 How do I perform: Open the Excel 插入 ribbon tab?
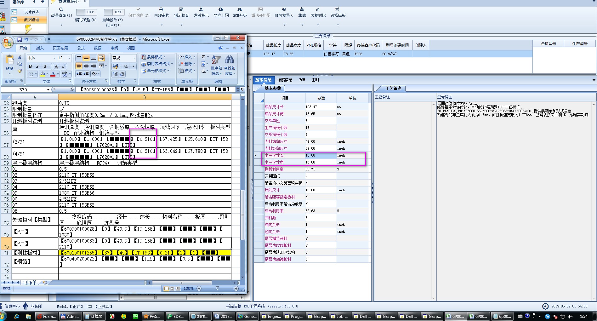click(x=40, y=48)
